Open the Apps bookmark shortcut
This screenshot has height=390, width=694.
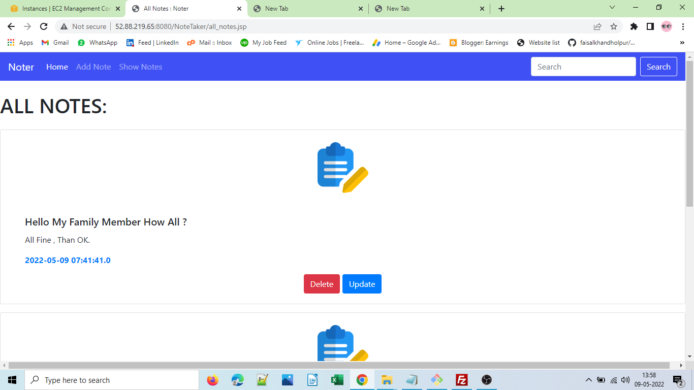pos(20,43)
